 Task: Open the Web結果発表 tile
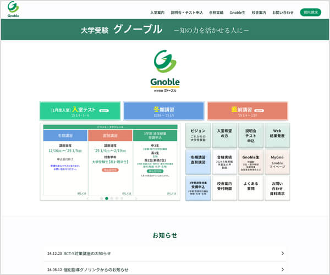[277, 136]
